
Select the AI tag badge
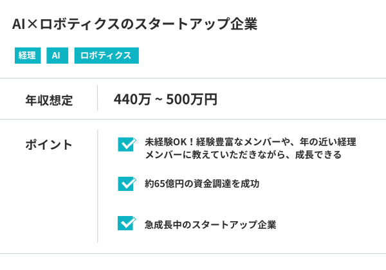(x=57, y=56)
